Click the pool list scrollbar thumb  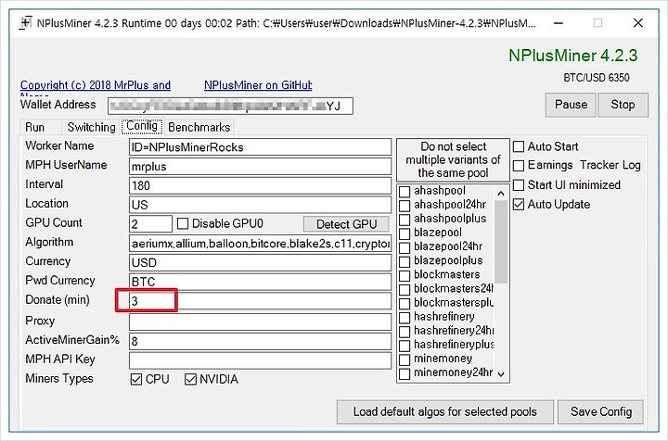[501, 242]
